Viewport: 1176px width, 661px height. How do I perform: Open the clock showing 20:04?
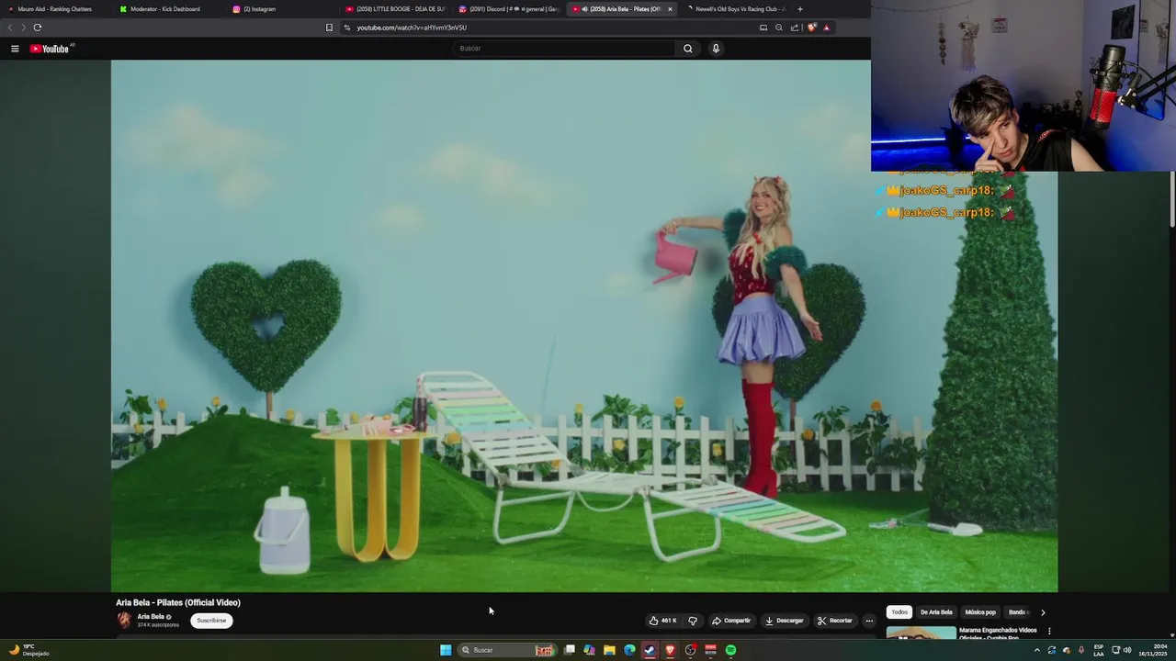tap(1152, 650)
